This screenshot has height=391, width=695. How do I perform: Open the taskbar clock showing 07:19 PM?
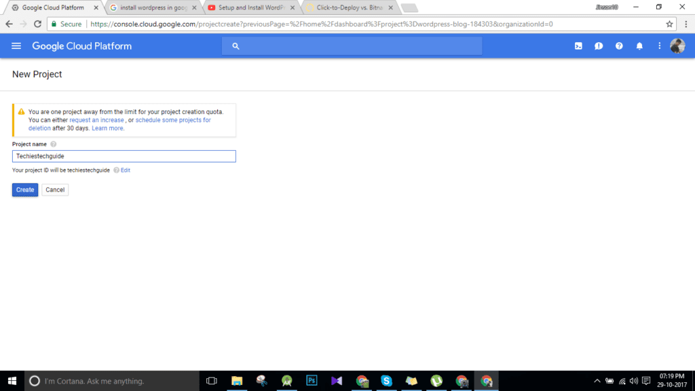click(672, 381)
